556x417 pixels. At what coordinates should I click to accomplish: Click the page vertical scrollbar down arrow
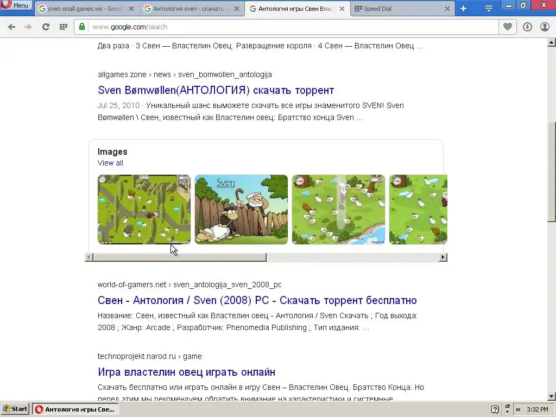click(x=552, y=396)
